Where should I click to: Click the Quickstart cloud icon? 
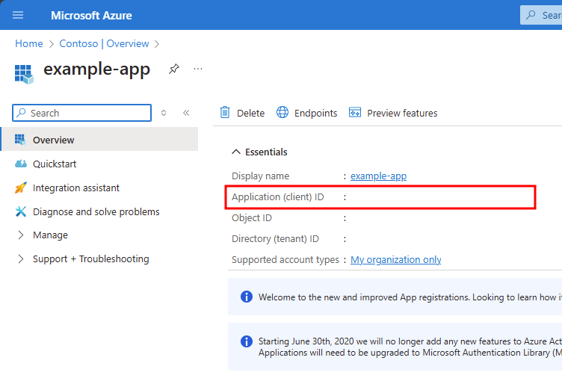pyautogui.click(x=21, y=164)
